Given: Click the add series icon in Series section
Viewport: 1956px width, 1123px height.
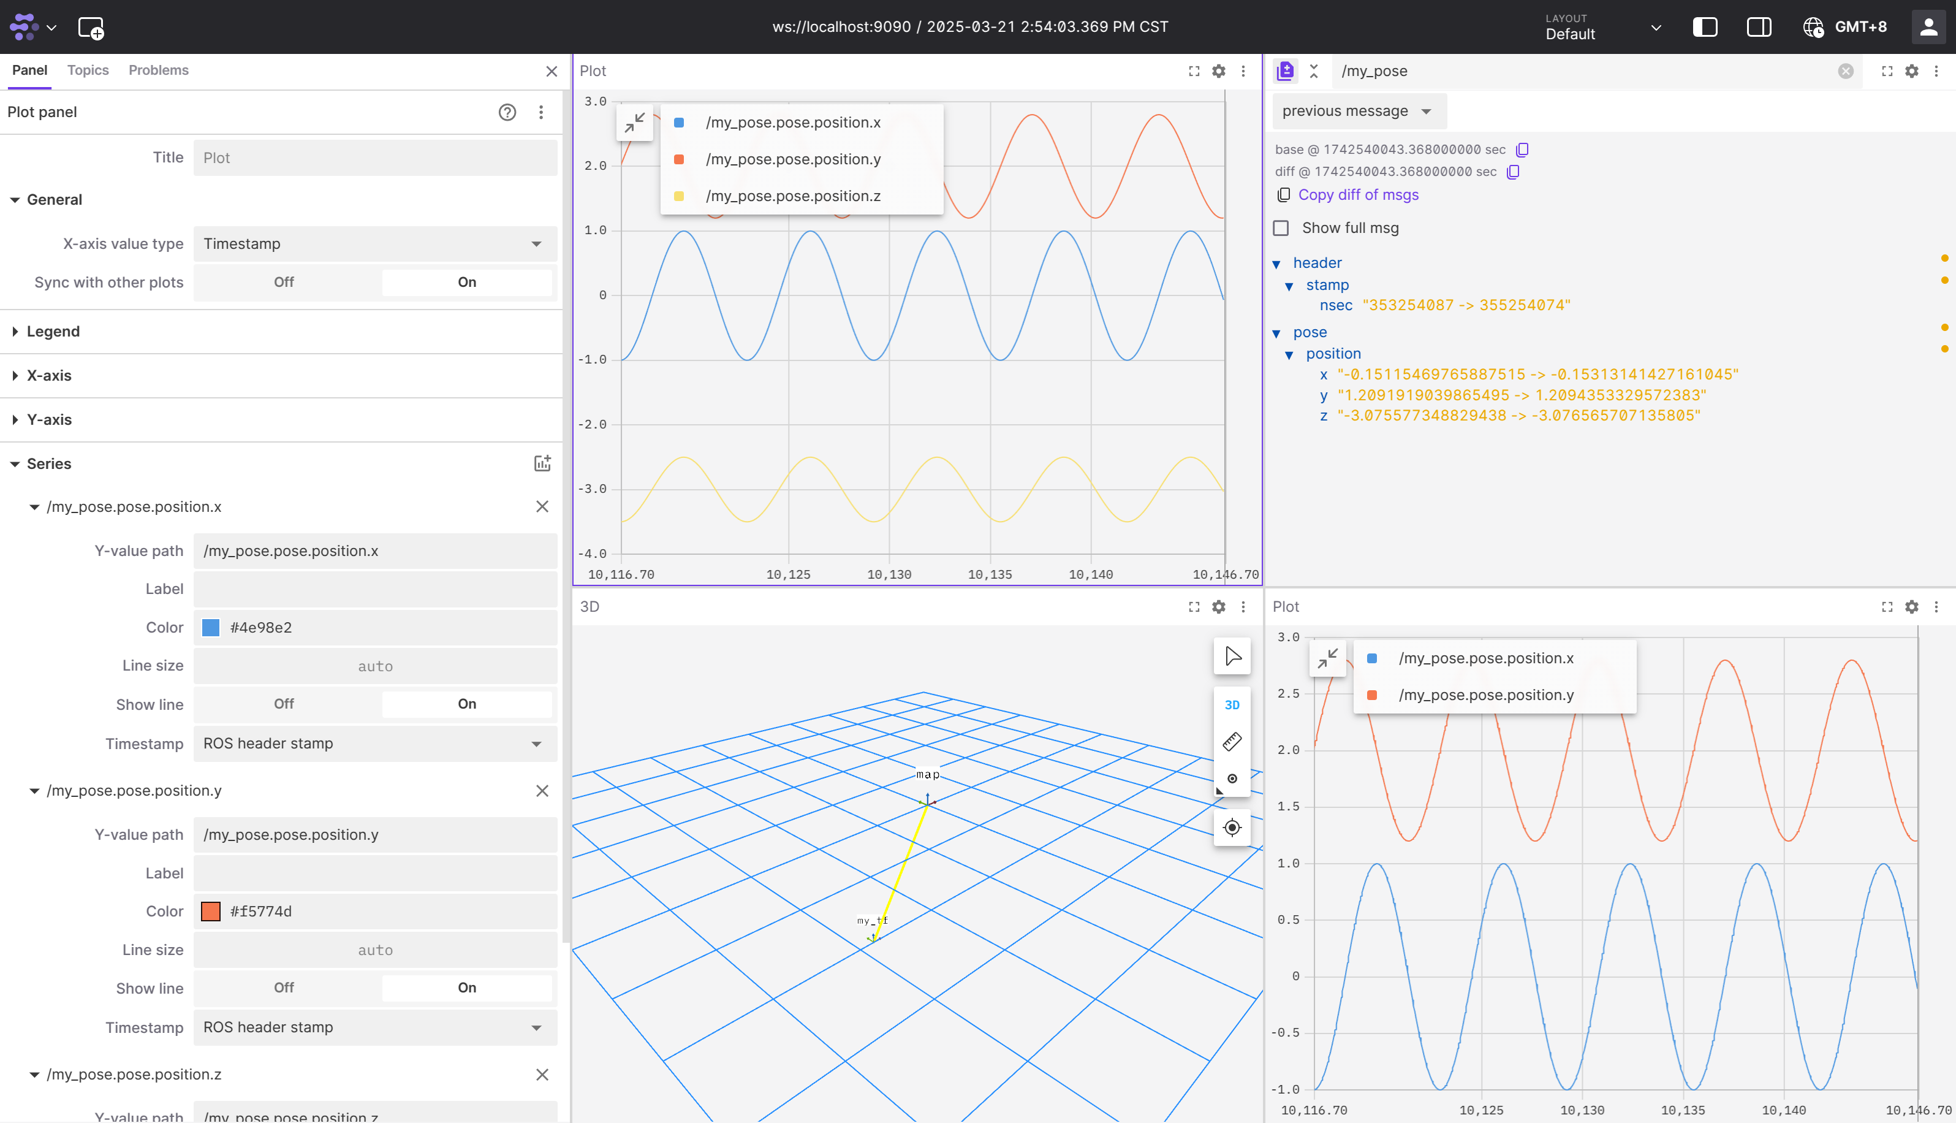Looking at the screenshot, I should click(542, 463).
